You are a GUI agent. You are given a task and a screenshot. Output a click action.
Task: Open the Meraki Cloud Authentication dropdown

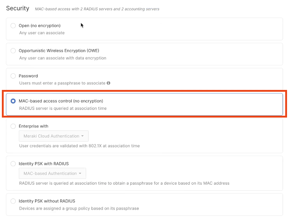tap(53, 136)
